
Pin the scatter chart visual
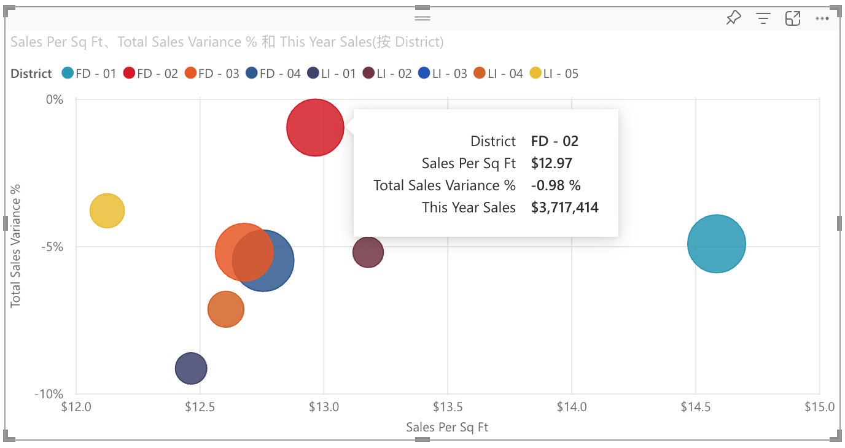(733, 18)
